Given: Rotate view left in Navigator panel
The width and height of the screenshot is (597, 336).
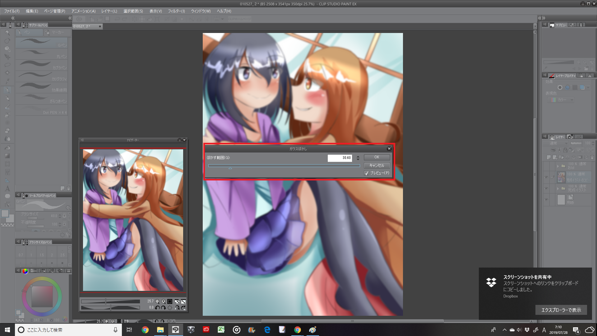Looking at the screenshot, I should click(x=157, y=308).
